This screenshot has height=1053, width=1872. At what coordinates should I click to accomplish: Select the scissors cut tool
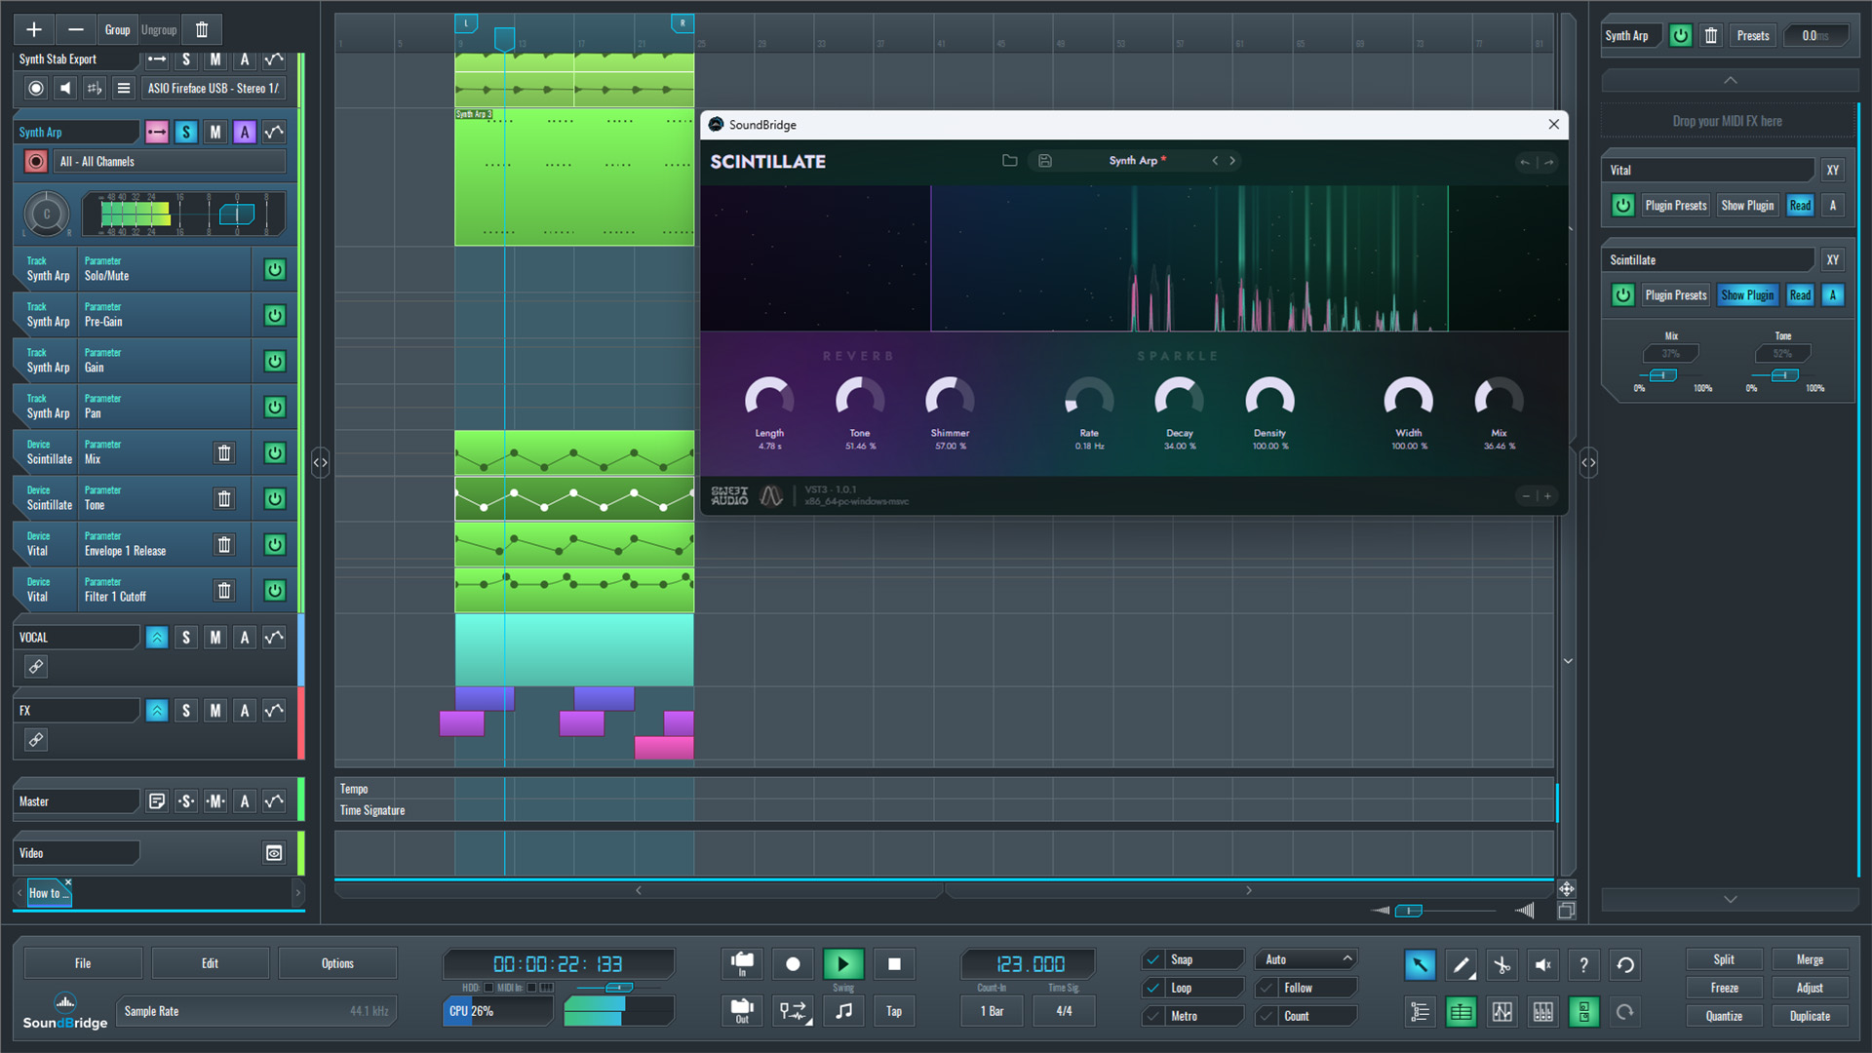pos(1501,965)
